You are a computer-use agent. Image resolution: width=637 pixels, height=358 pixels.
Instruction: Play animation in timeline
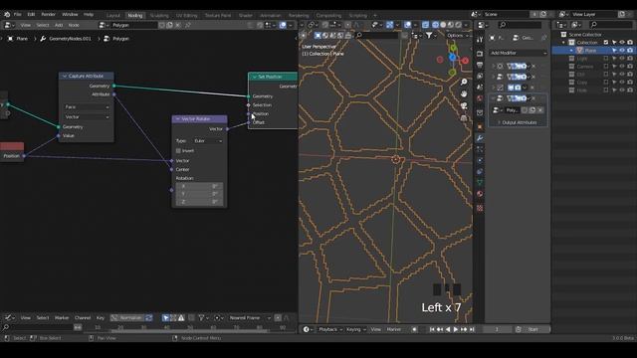point(456,329)
